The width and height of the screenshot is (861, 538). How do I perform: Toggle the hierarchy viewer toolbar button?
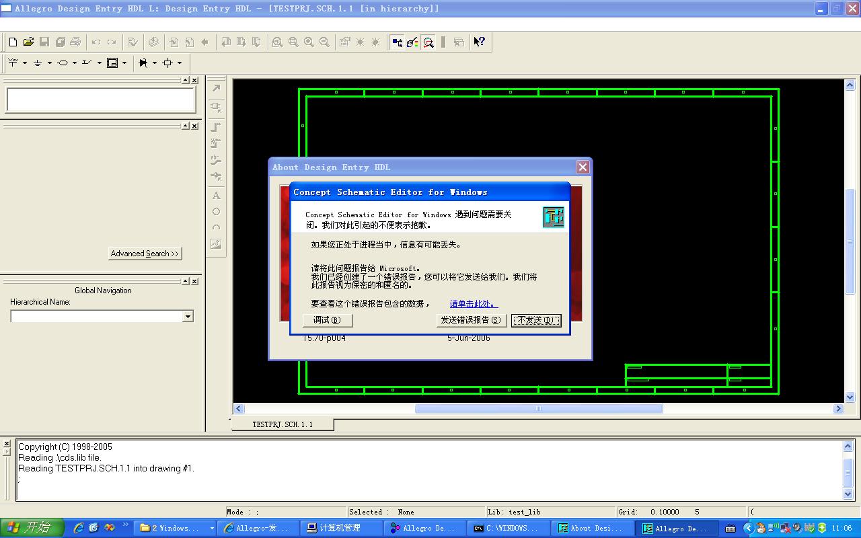pyautogui.click(x=397, y=42)
